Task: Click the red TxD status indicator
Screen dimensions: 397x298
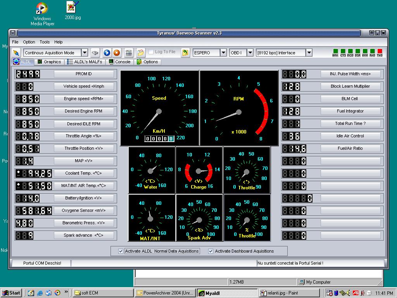Action: [380, 51]
